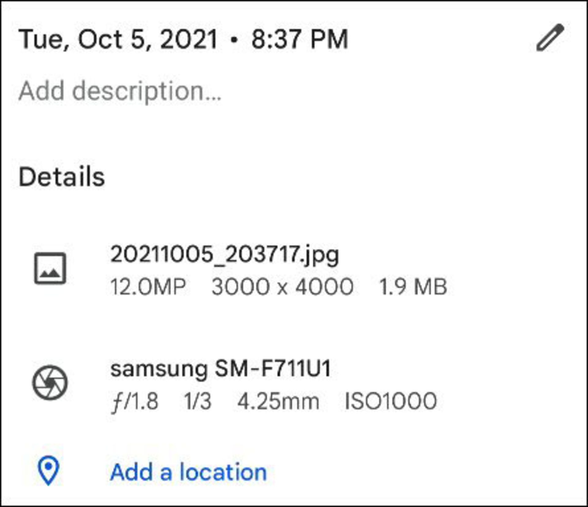Click the 1.9 MB file size
This screenshot has width=588, height=507.
[x=413, y=287]
